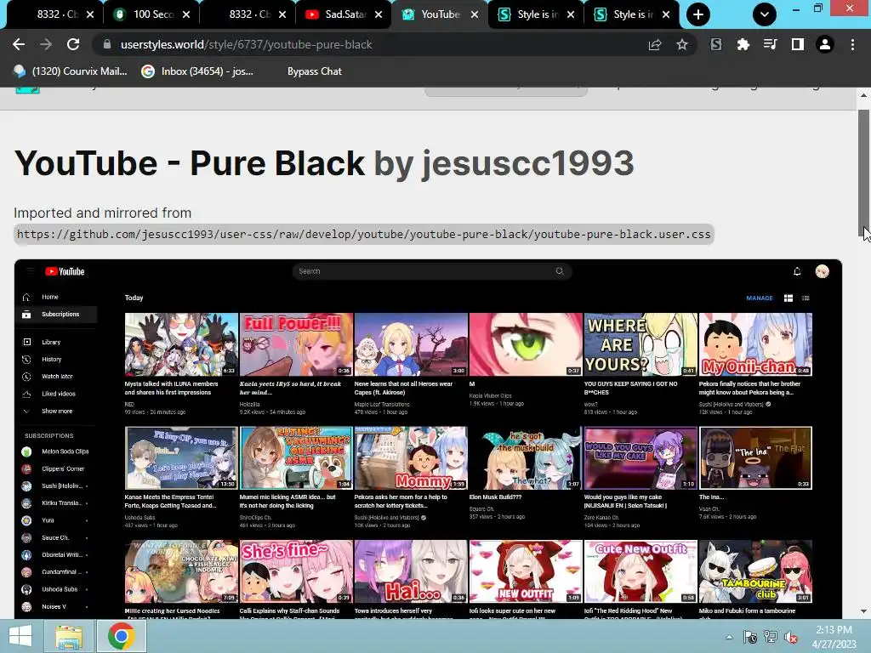
Task: Go back with the browser back arrow
Action: coord(19,44)
